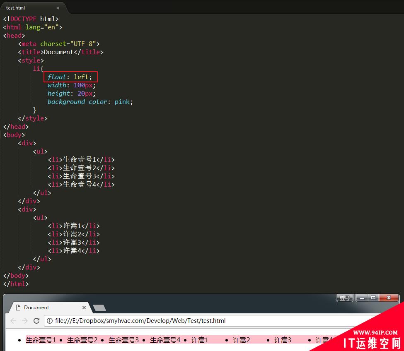Maximize the browser window
The width and height of the screenshot is (404, 351).
373,298
